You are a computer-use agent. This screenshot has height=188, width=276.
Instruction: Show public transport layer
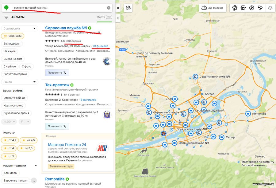click(x=243, y=8)
